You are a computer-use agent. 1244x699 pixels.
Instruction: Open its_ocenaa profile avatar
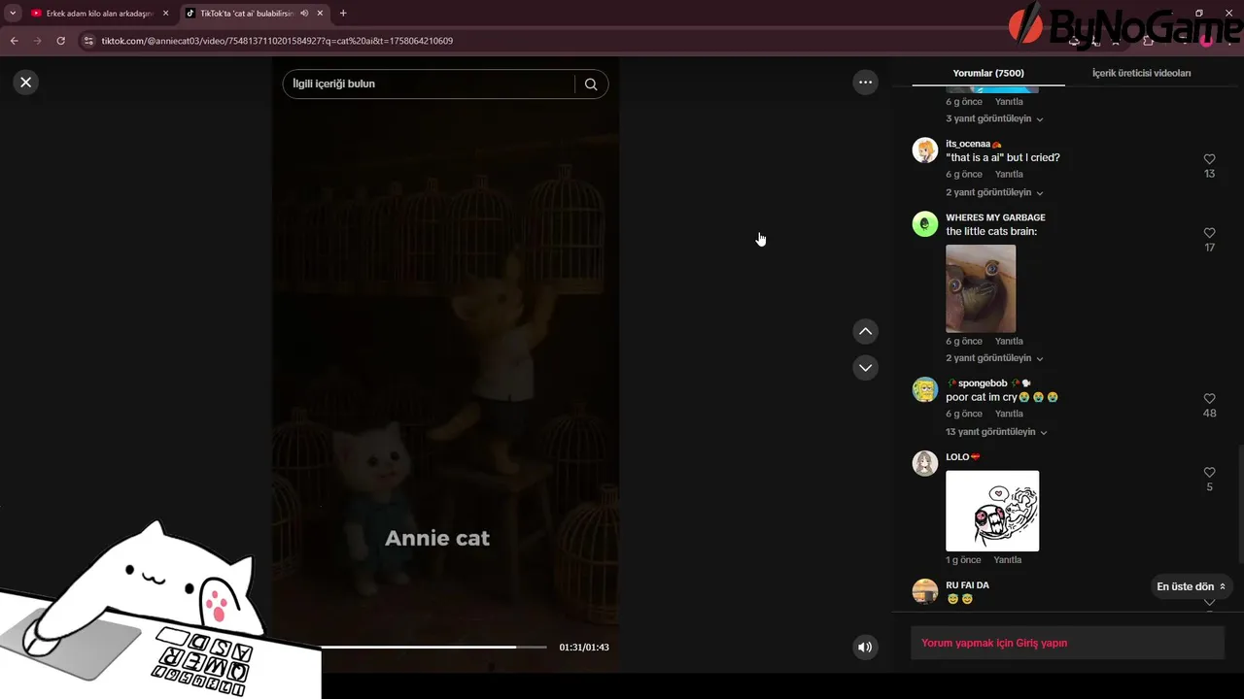(x=925, y=150)
